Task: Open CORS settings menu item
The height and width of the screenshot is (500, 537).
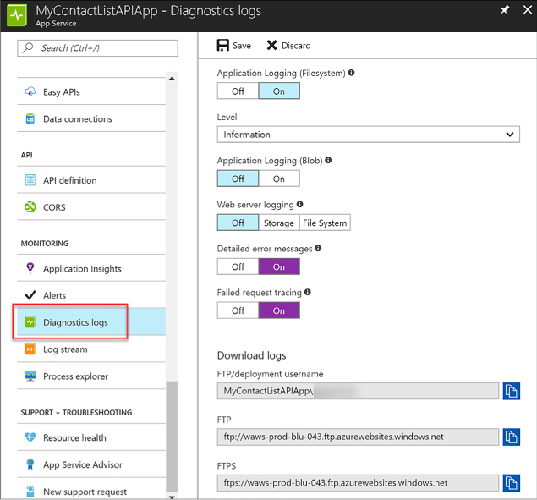Action: pos(91,207)
